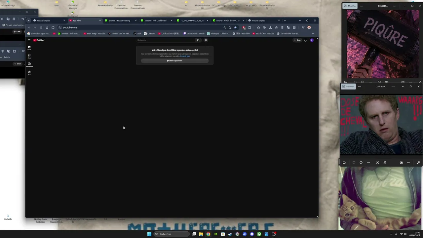This screenshot has width=423, height=238.
Task: Click Créer in the upper background window
Action: point(17,31)
